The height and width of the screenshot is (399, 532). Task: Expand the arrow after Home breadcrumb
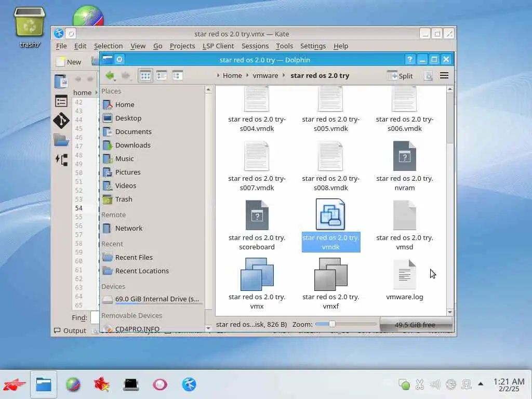click(x=247, y=75)
